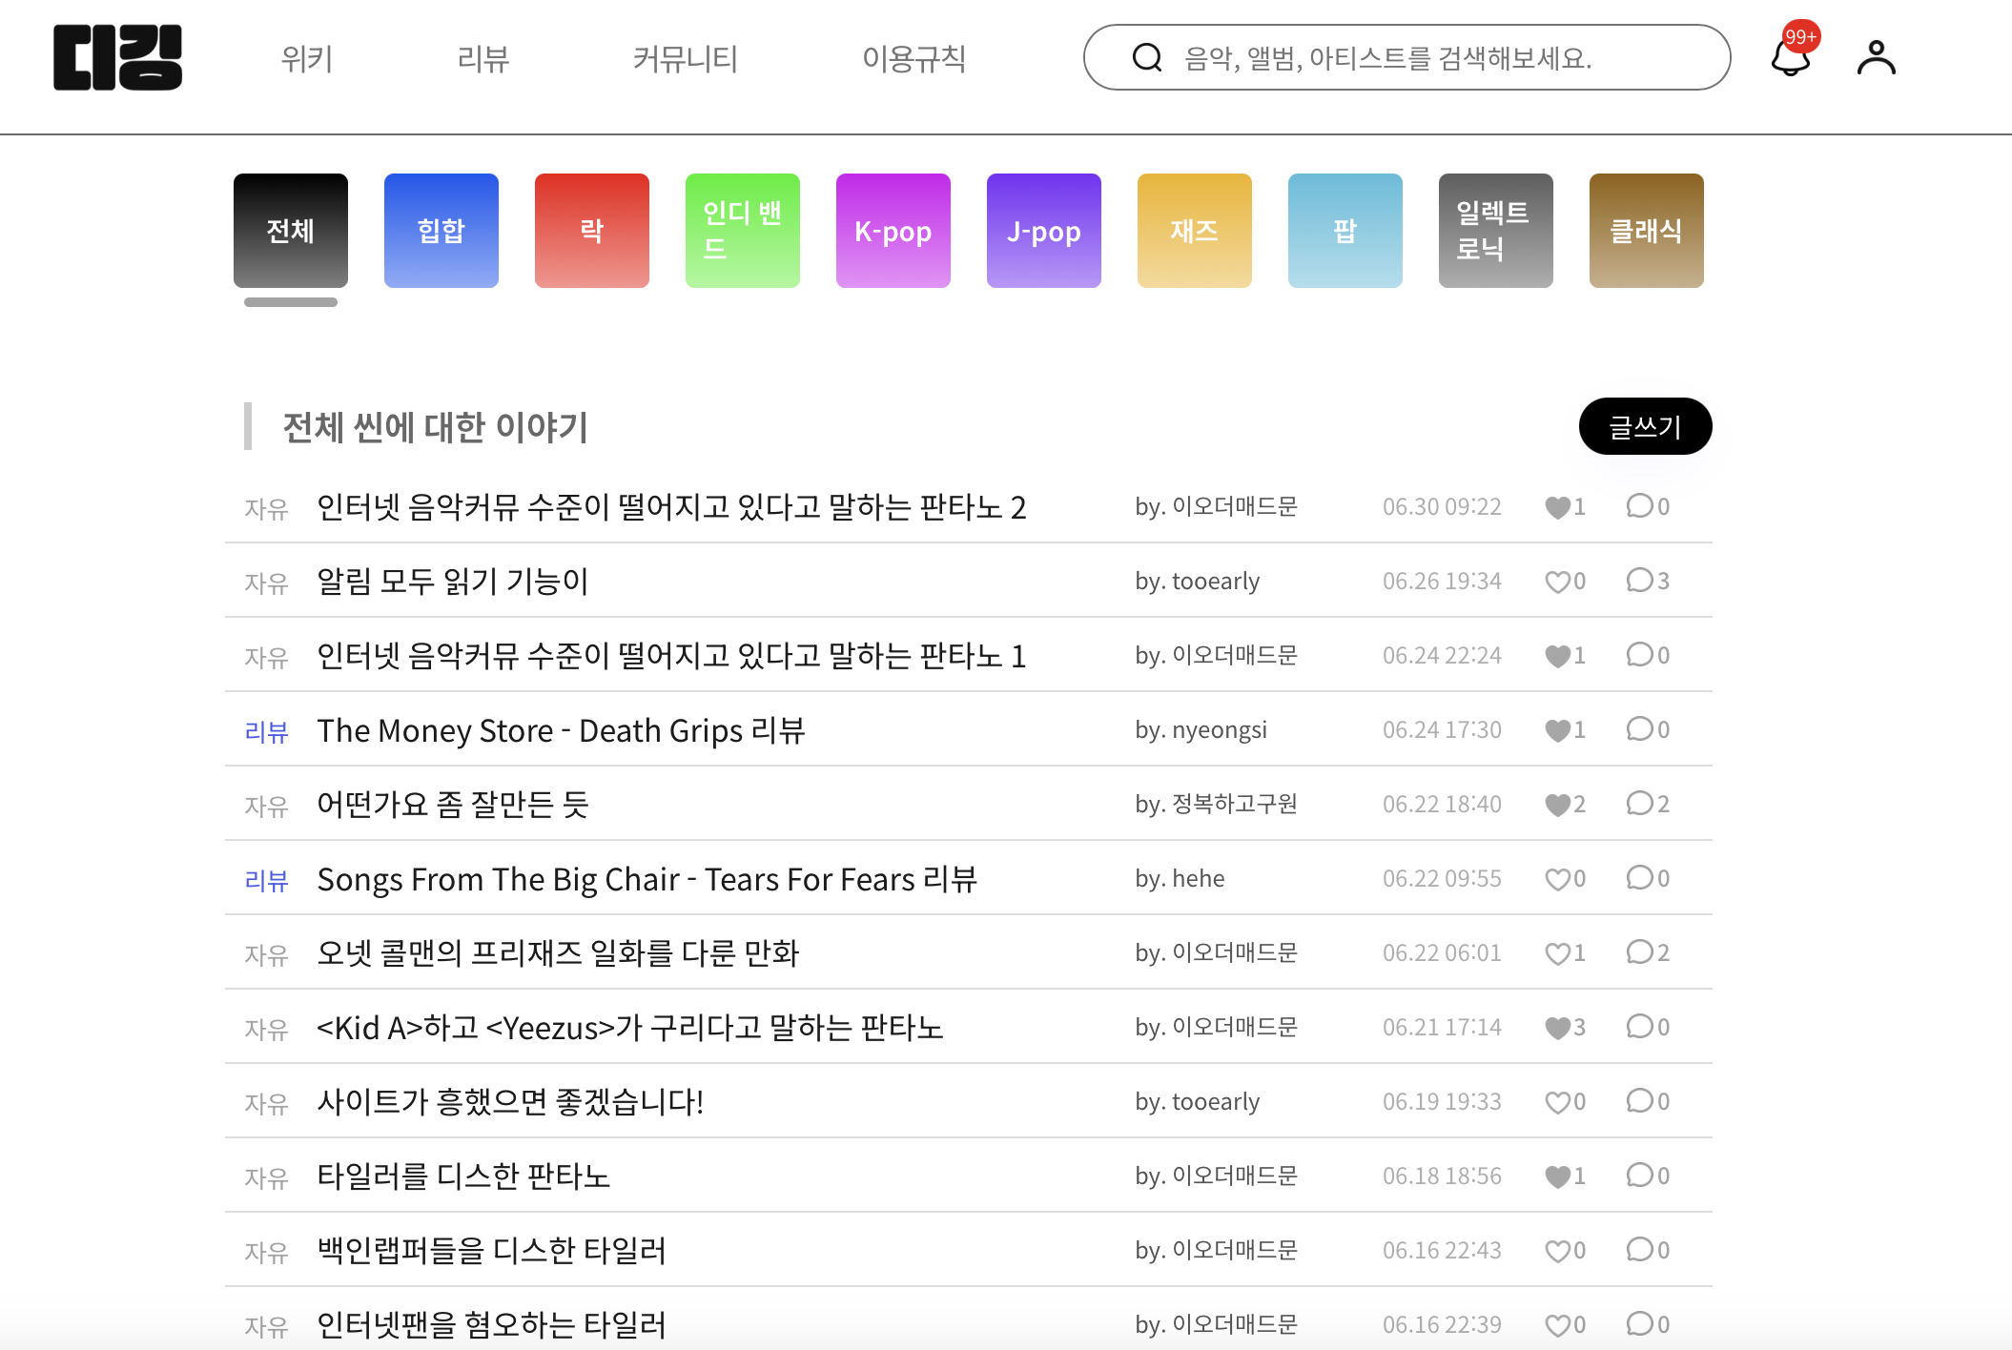
Task: Select the K-pop genre tab
Action: tap(893, 231)
